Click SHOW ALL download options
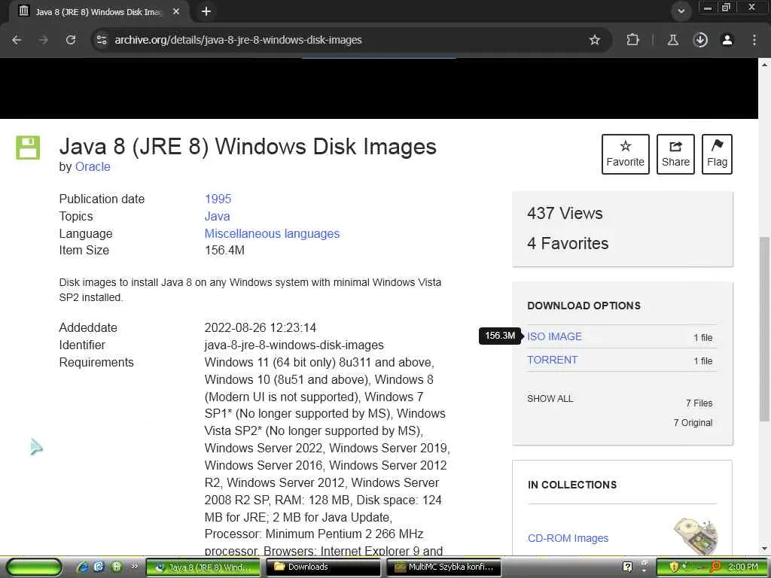Screen dimensions: 771x578 tap(550, 399)
